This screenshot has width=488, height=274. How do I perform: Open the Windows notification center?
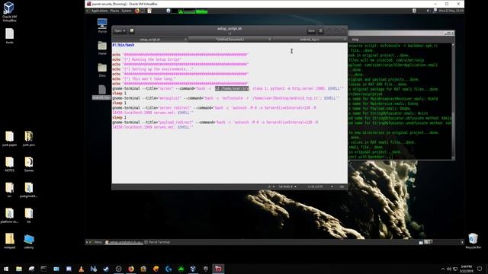point(480,269)
